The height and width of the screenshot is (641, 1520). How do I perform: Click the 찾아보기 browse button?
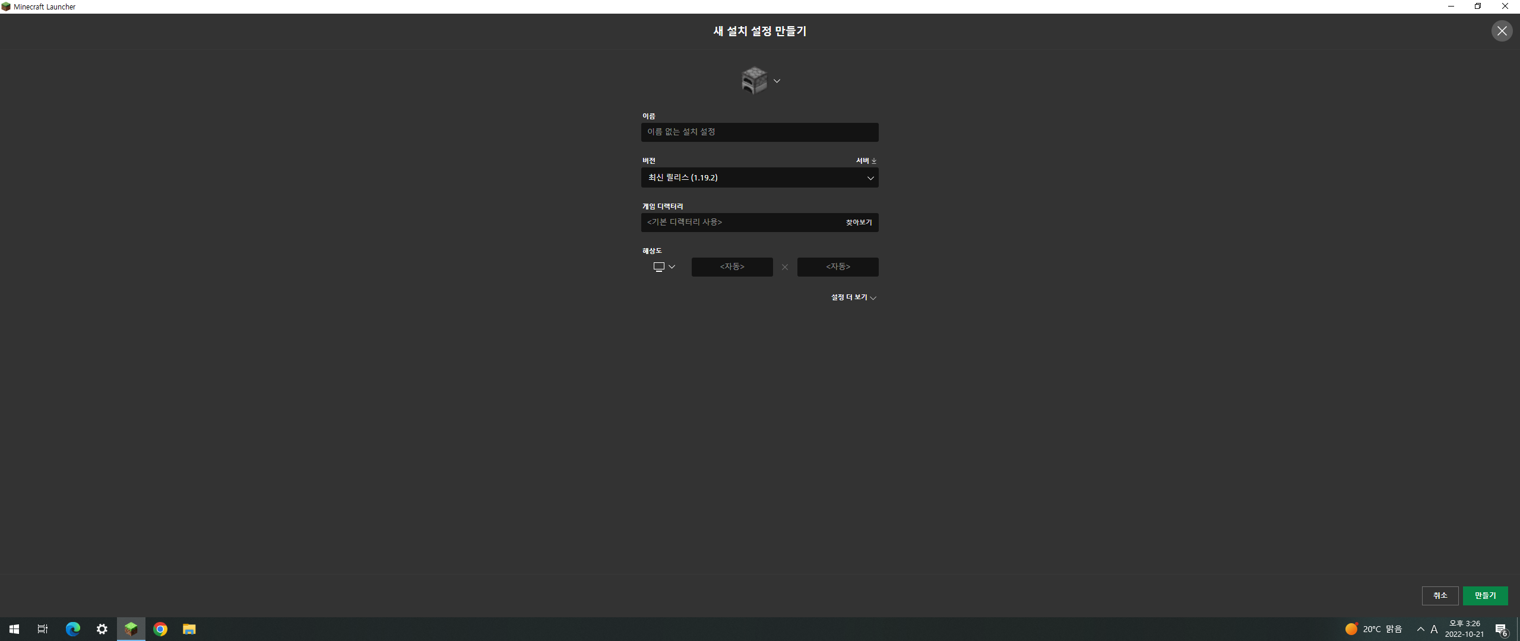(859, 222)
